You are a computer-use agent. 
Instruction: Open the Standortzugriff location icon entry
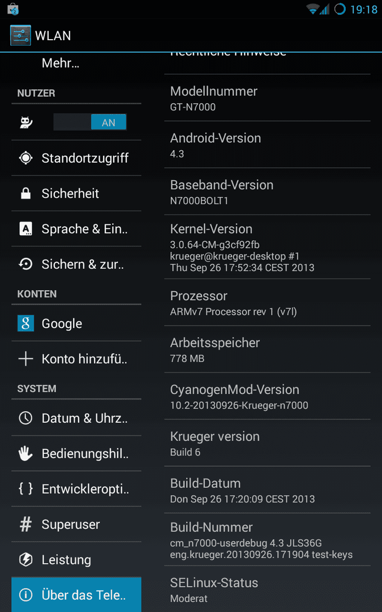pyautogui.click(x=25, y=158)
